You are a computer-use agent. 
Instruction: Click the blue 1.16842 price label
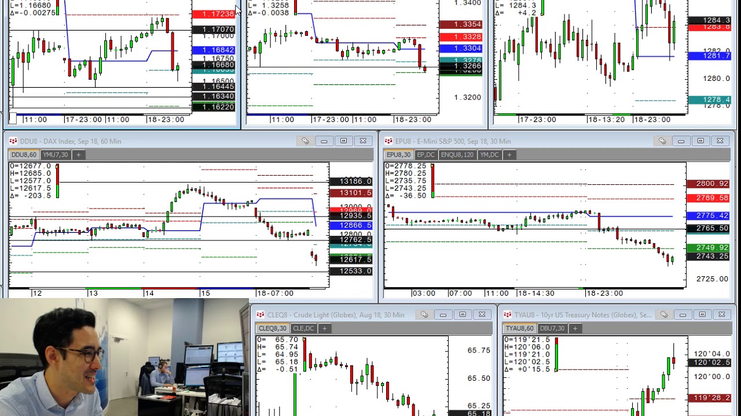pyautogui.click(x=214, y=50)
